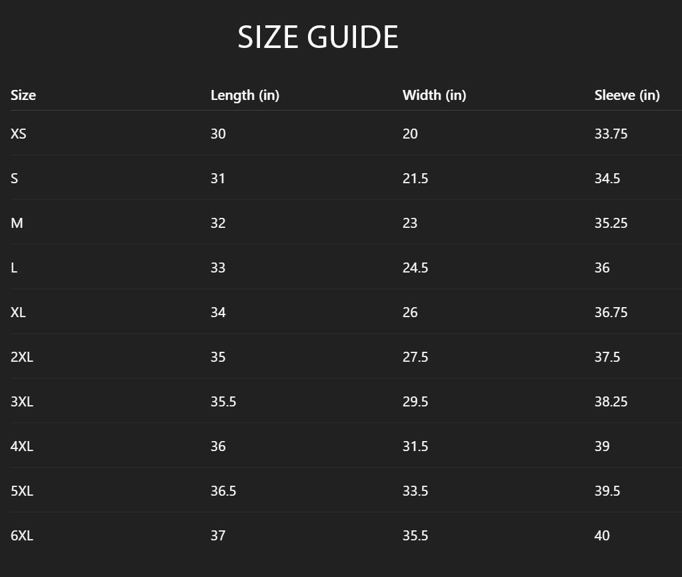The width and height of the screenshot is (682, 577).
Task: Click the SIZE GUIDE title
Action: point(318,37)
